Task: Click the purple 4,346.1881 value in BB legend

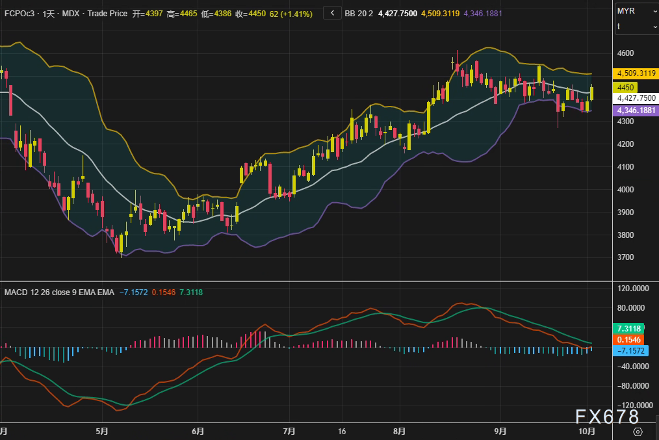Action: (482, 13)
